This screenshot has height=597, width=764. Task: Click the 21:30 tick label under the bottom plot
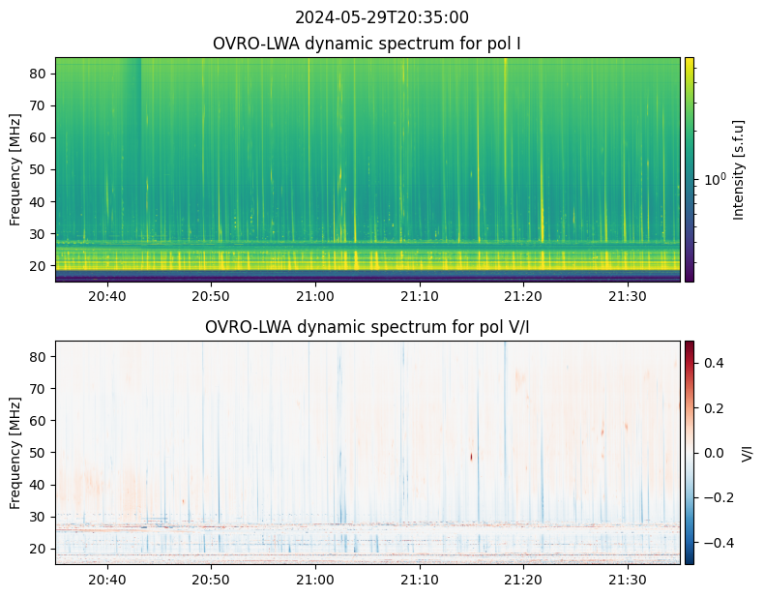tap(628, 580)
